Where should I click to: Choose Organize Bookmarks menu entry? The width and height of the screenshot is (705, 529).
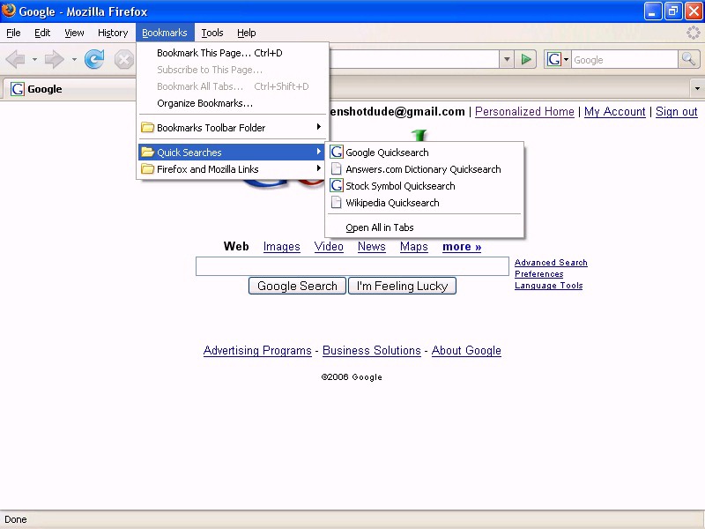pos(204,103)
